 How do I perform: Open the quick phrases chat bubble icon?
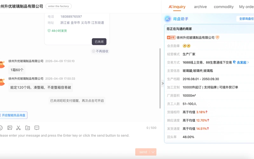point(37,128)
